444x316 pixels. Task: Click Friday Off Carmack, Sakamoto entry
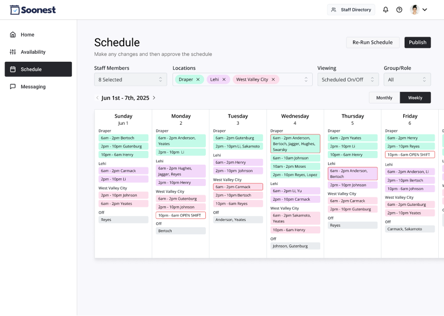click(x=410, y=229)
